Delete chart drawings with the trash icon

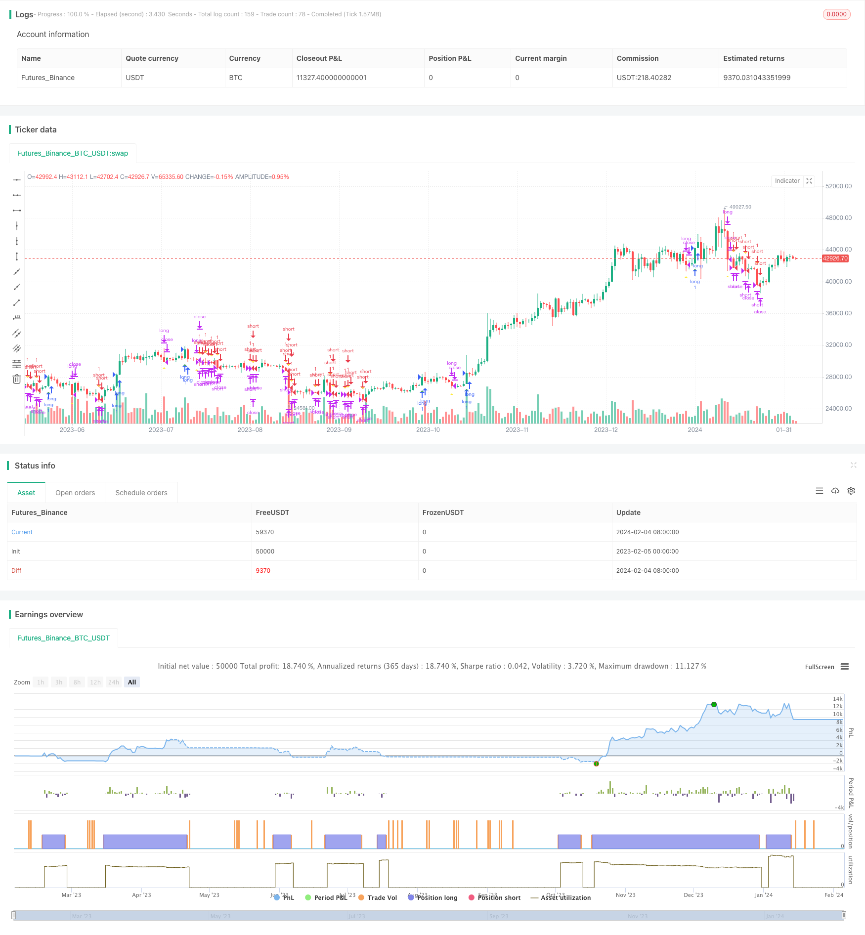click(17, 379)
